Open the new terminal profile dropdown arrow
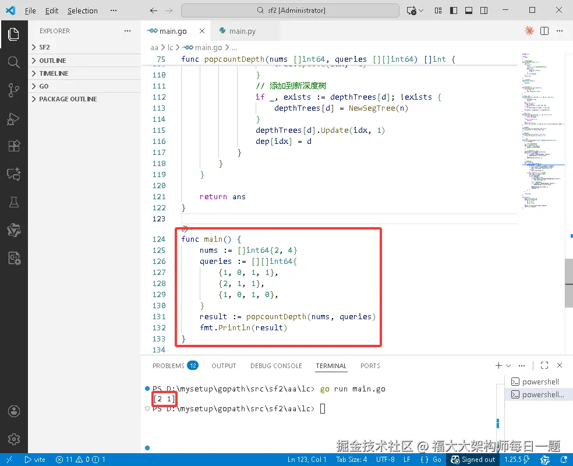 point(508,365)
